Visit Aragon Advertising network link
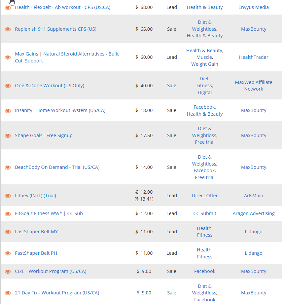282x304 pixels. 254,213
